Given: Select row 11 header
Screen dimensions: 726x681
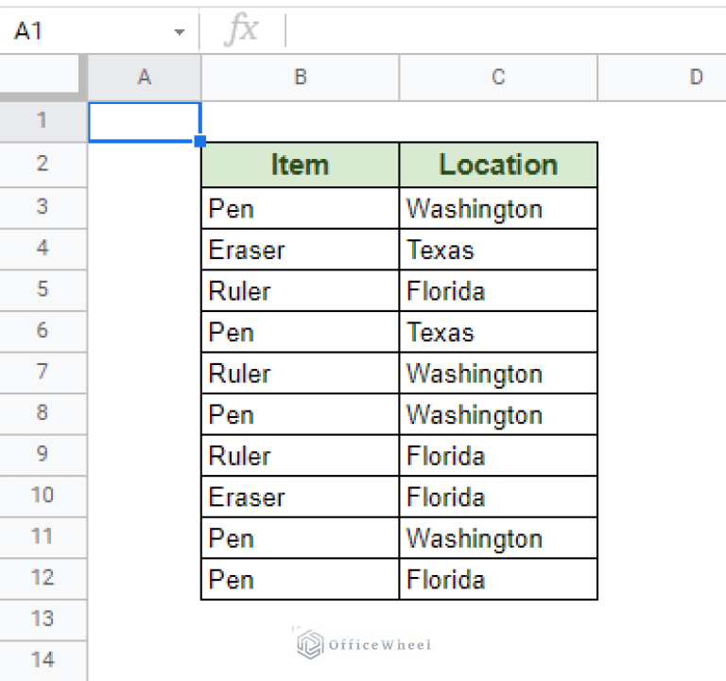Looking at the screenshot, I should (43, 537).
